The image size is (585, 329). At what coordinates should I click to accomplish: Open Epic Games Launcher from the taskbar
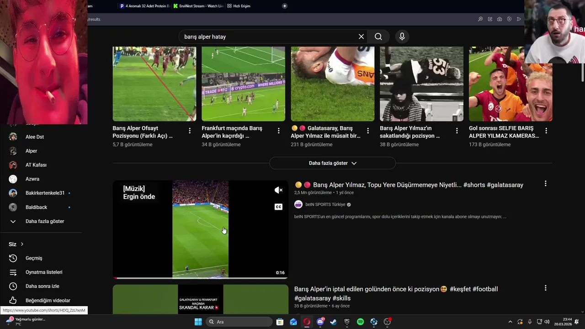pos(347,322)
